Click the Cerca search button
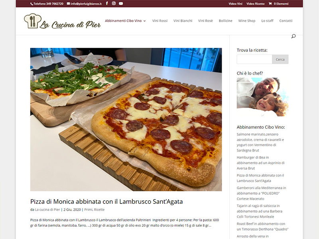This screenshot has height=239, width=319. (280, 59)
